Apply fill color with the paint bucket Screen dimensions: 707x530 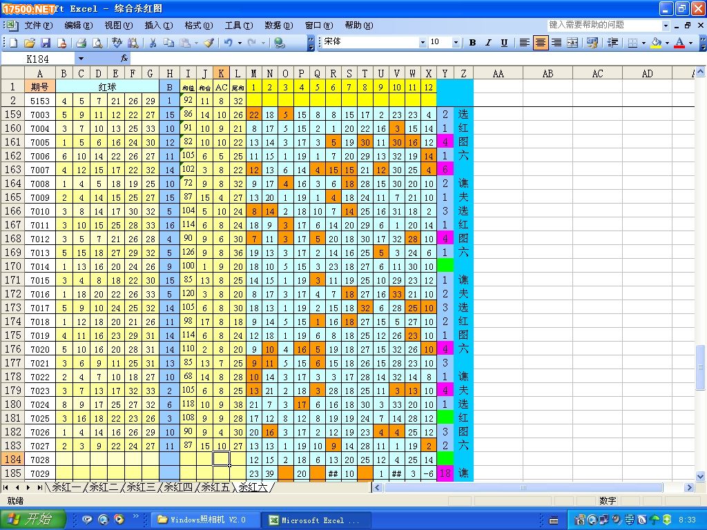657,43
